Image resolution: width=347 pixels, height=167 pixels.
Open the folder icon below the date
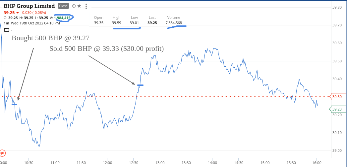point(7,30)
